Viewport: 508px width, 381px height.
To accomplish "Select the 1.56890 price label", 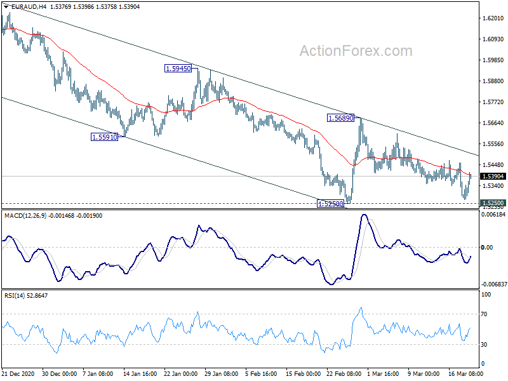I will pos(341,118).
